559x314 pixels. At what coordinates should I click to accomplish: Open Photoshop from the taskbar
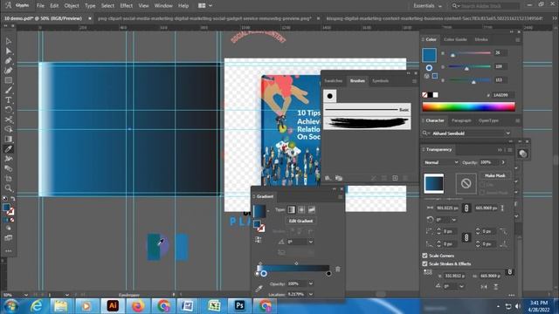click(239, 306)
